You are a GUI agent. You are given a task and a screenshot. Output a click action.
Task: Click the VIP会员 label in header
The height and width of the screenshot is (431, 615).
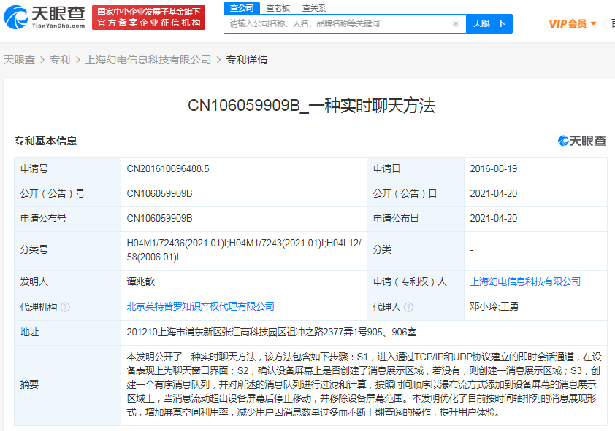[568, 23]
